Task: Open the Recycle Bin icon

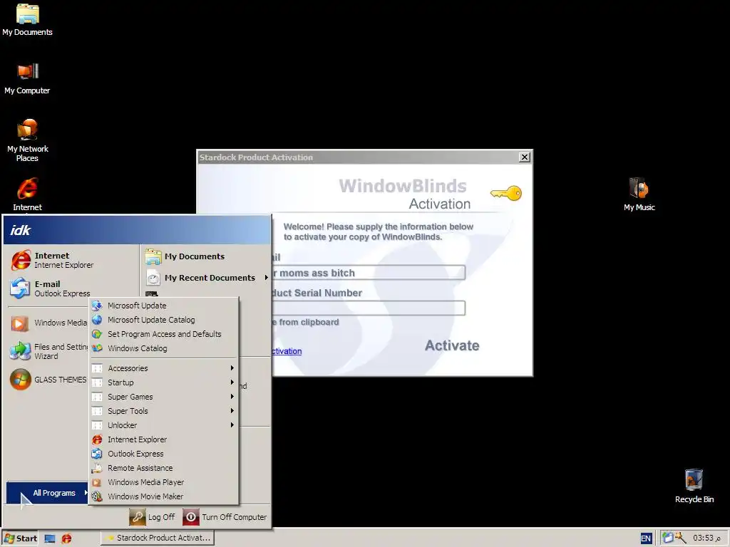Action: click(694, 486)
